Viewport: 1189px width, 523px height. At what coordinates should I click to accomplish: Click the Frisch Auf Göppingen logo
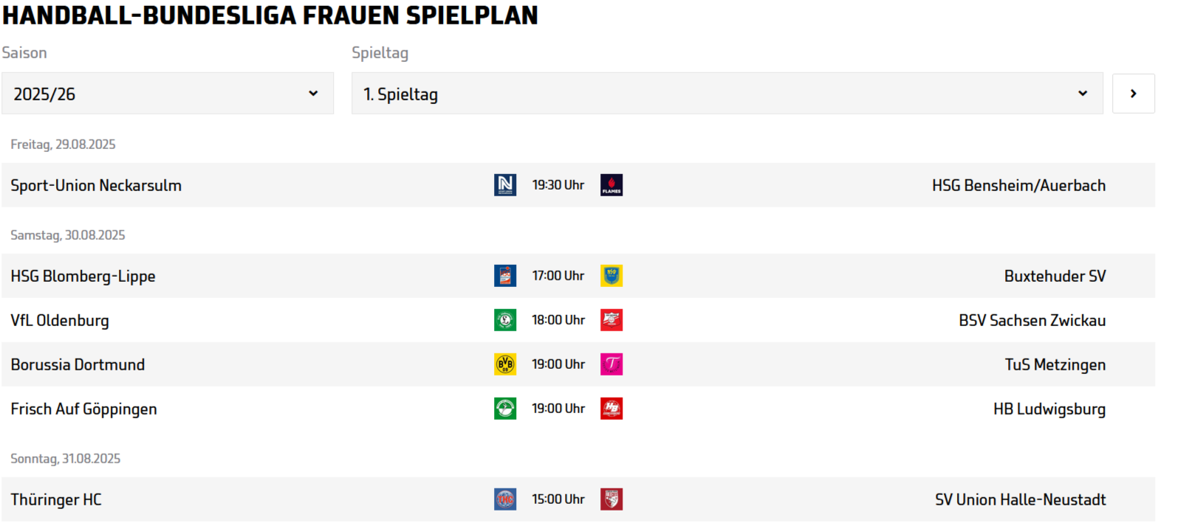[505, 409]
